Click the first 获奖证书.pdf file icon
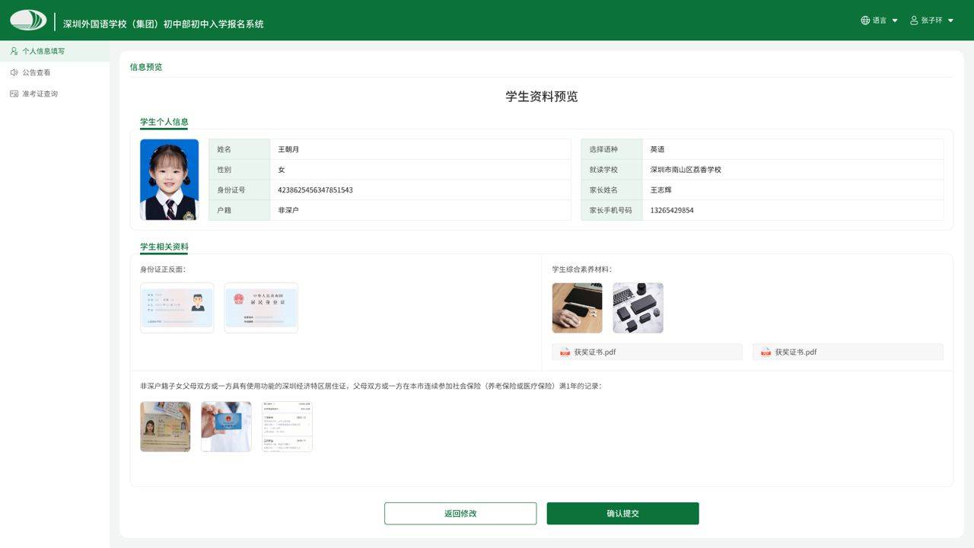 [565, 352]
